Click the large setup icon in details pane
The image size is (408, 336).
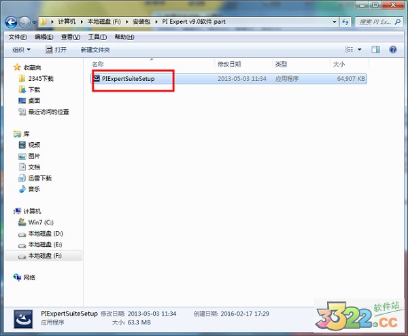click(x=23, y=319)
